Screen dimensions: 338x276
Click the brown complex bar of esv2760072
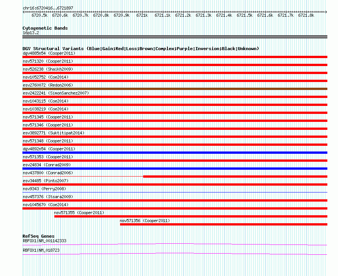click(175, 89)
